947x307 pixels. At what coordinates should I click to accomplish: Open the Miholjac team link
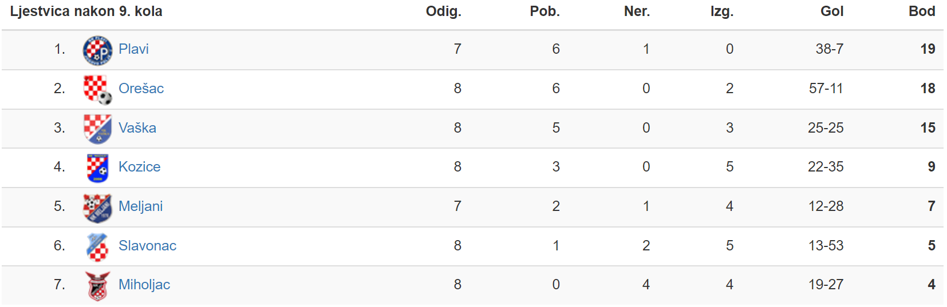pos(144,285)
